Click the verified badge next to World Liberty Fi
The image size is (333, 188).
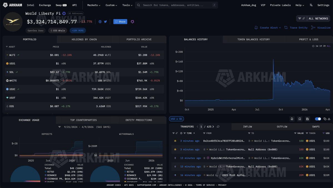pos(64,14)
